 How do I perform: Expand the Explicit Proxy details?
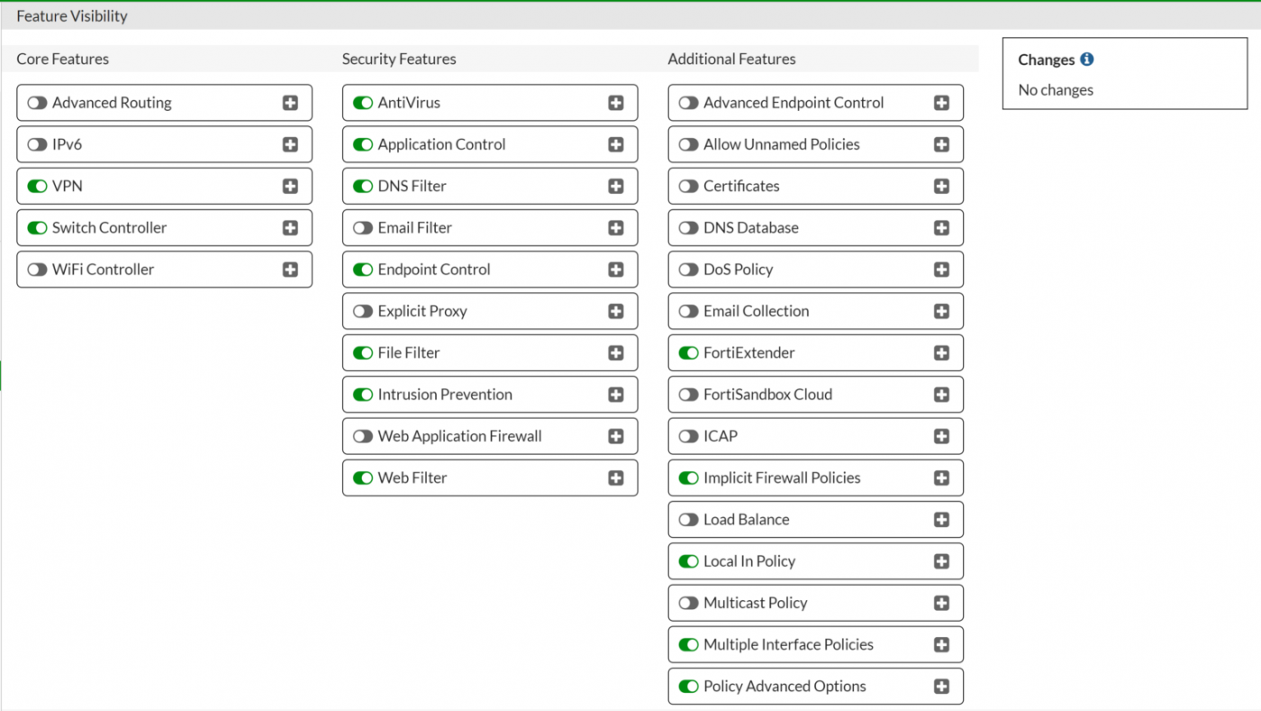tap(616, 311)
